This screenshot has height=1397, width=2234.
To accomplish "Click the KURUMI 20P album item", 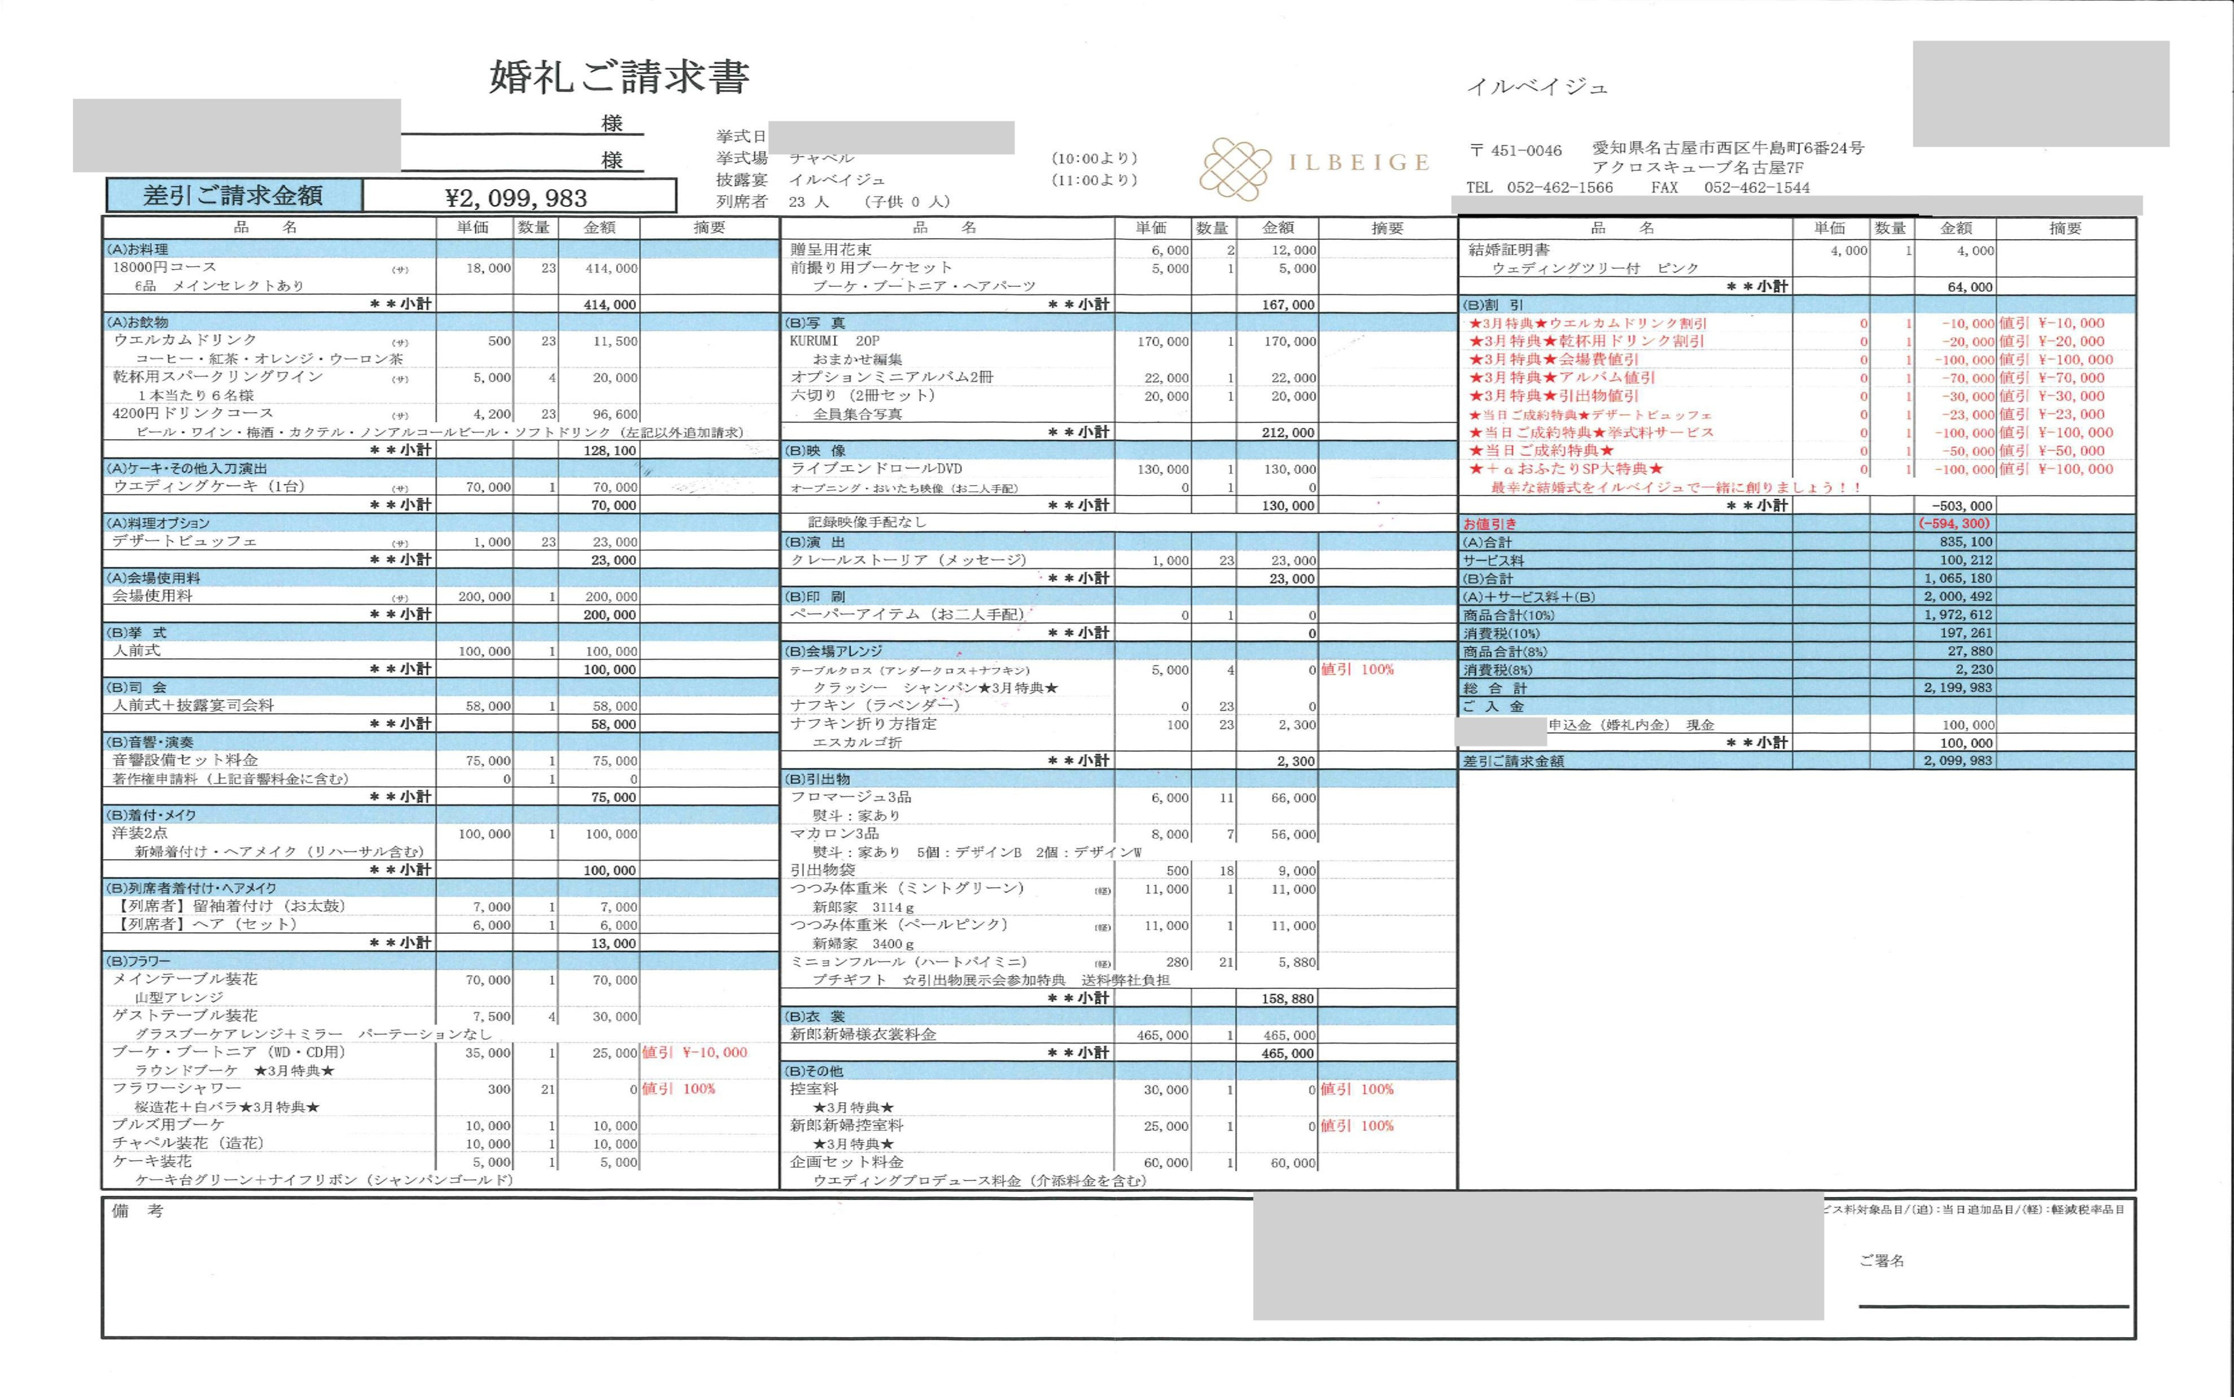I will point(834,341).
